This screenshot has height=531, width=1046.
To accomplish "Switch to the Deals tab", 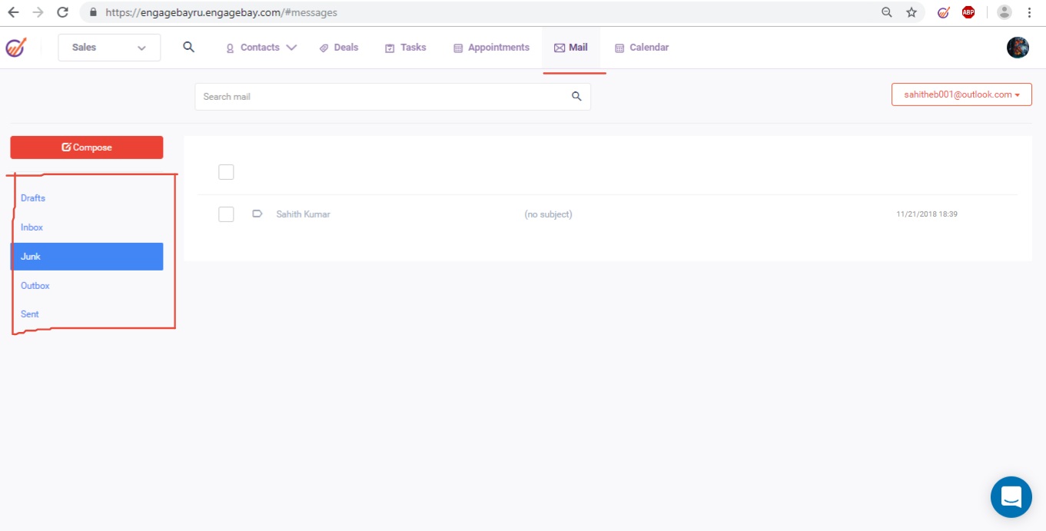I will (x=339, y=48).
